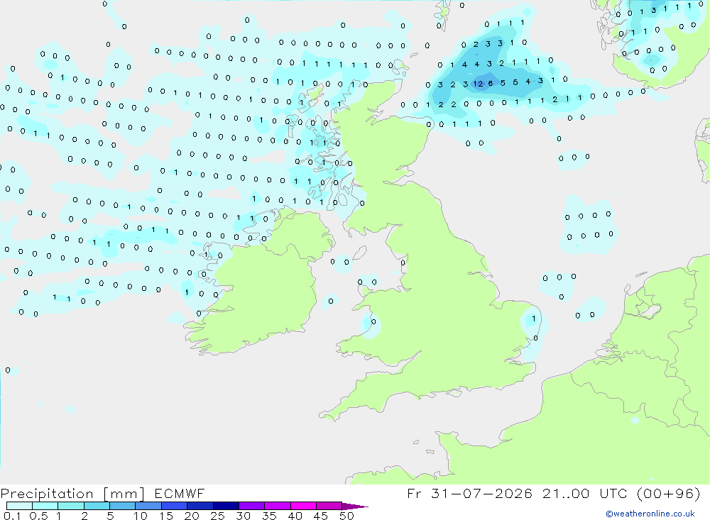Click the 'Precipitation [mm]' title text
710x520 pixels.
73,494
